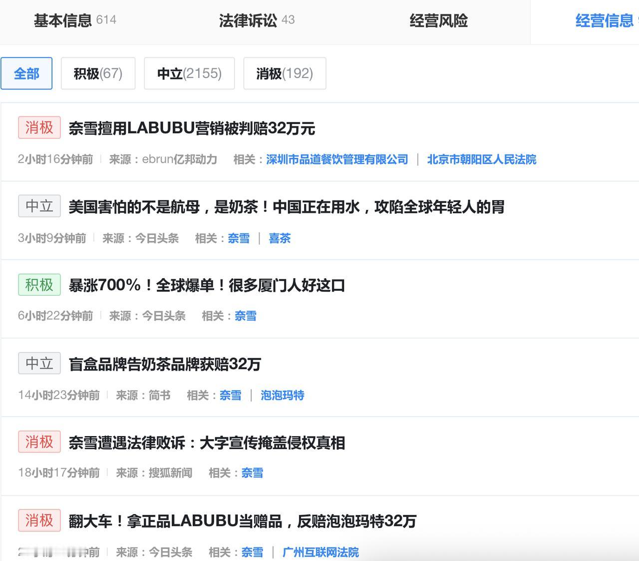Click 中立 tag on 盲盒品牌 headline
The height and width of the screenshot is (561, 639).
[x=39, y=363]
